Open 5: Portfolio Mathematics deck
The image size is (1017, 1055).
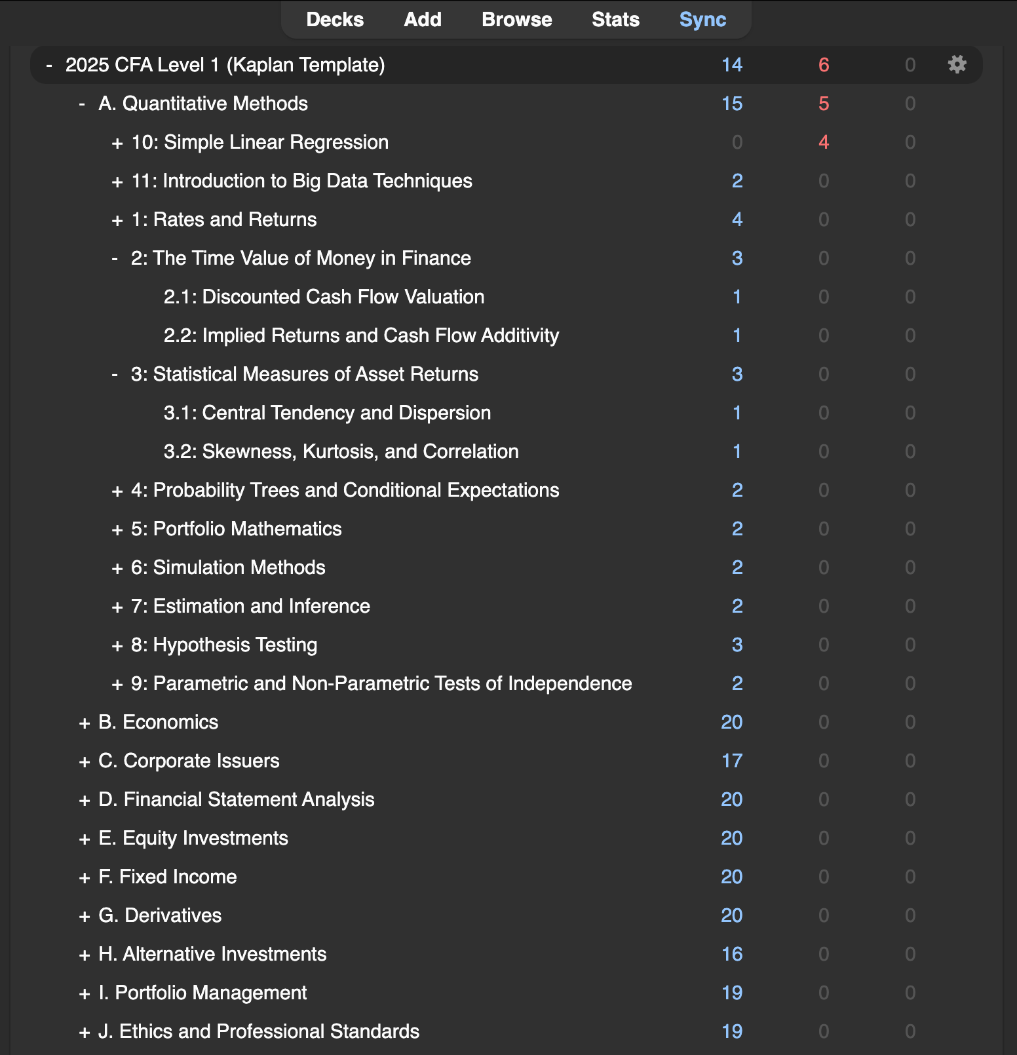point(237,529)
